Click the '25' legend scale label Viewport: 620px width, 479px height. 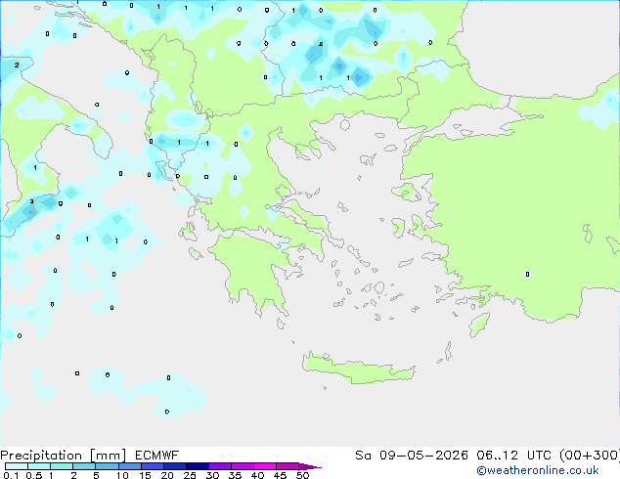[x=190, y=475]
